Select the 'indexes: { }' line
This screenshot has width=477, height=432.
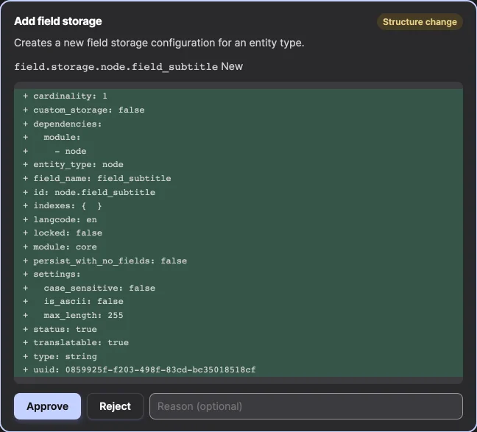(239, 205)
